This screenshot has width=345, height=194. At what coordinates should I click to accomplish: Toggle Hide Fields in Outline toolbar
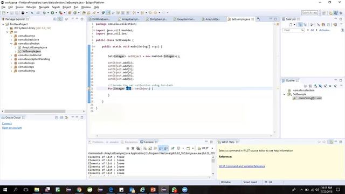(x=320, y=86)
